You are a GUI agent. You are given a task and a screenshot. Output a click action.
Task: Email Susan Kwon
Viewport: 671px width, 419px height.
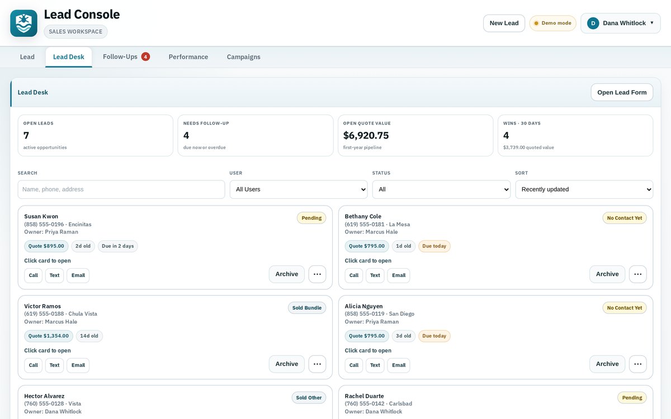coord(78,275)
